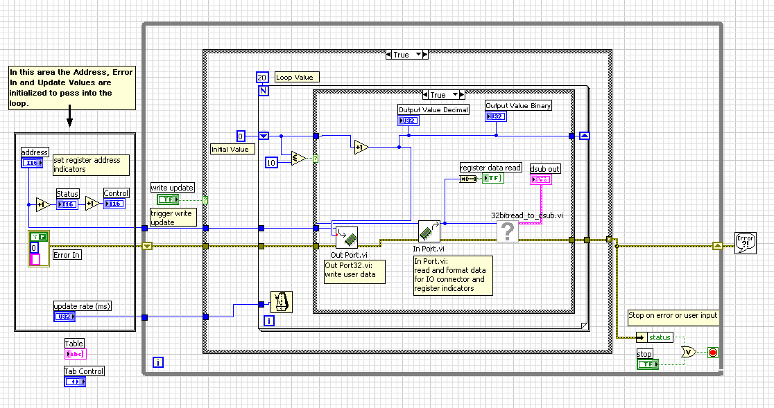Screen dimensions: 774x408
Task: Click the For Loop right shift register
Action: (x=585, y=136)
